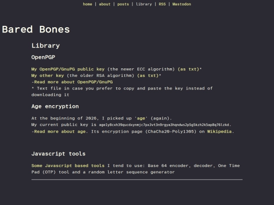This screenshot has width=274, height=205.
Task: Click '(the newer ECC algorithm)' text
Action: click(x=141, y=69)
